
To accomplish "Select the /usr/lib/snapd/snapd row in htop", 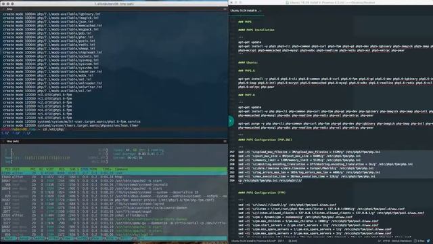I will (114, 211).
